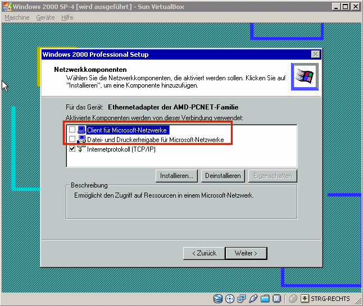Uncheck Internetprotokoll (TCP/IP) checkbox
Viewport: 363px width, 306px height.
(72, 149)
